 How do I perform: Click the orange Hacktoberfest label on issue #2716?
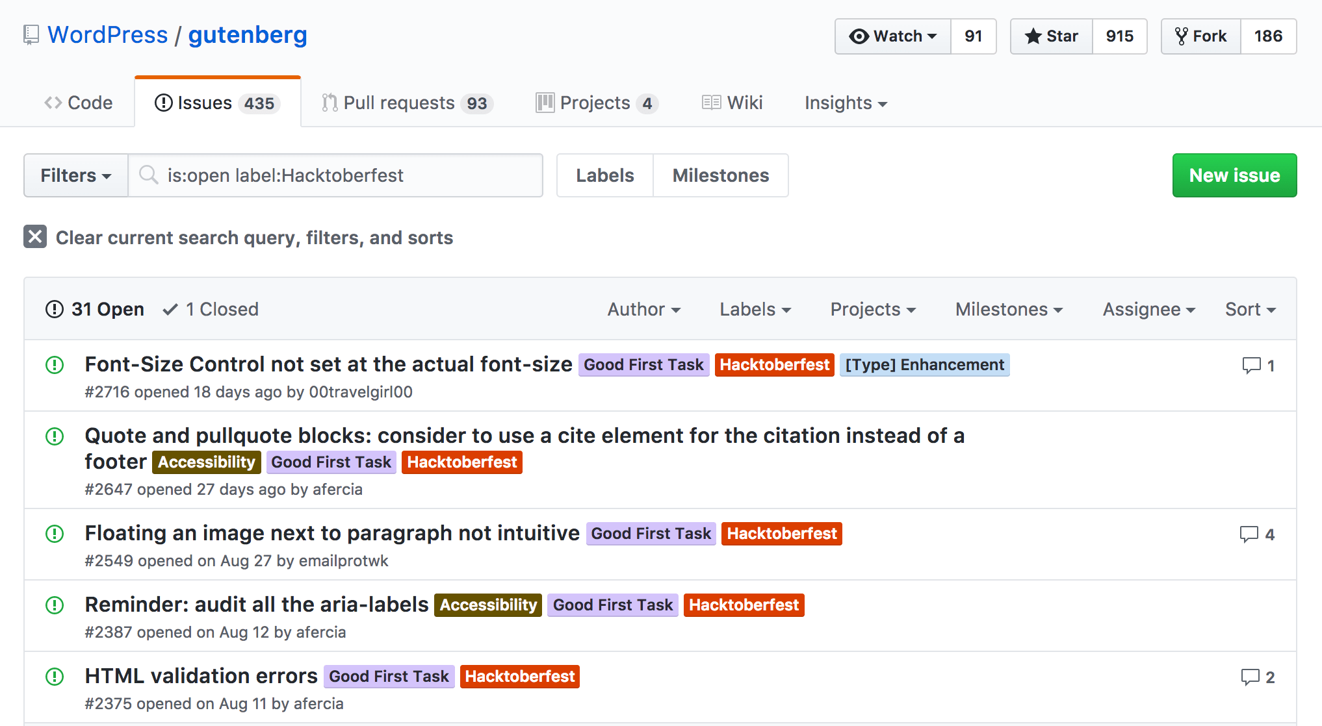click(x=774, y=365)
